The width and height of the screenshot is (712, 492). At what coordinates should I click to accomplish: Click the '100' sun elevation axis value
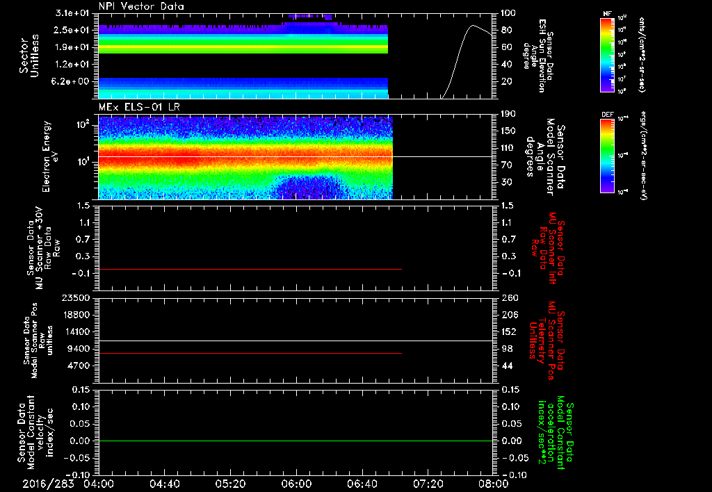(508, 13)
